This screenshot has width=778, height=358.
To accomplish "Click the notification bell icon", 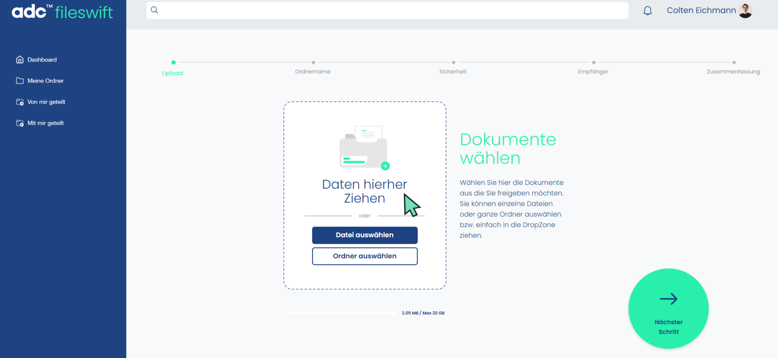I will coord(647,11).
